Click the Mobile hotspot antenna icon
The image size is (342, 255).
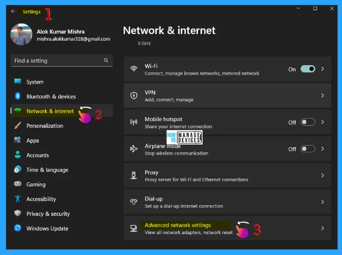134,122
